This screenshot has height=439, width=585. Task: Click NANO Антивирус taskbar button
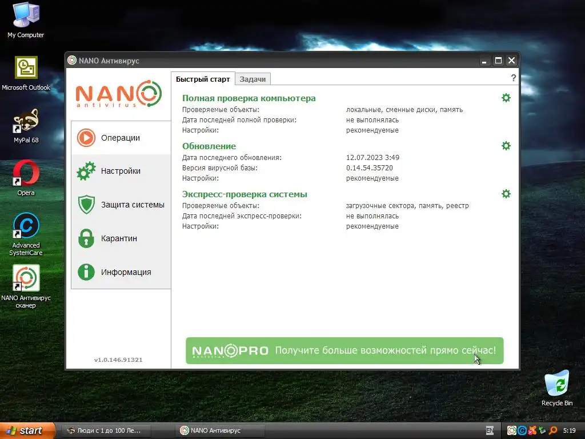click(x=220, y=430)
